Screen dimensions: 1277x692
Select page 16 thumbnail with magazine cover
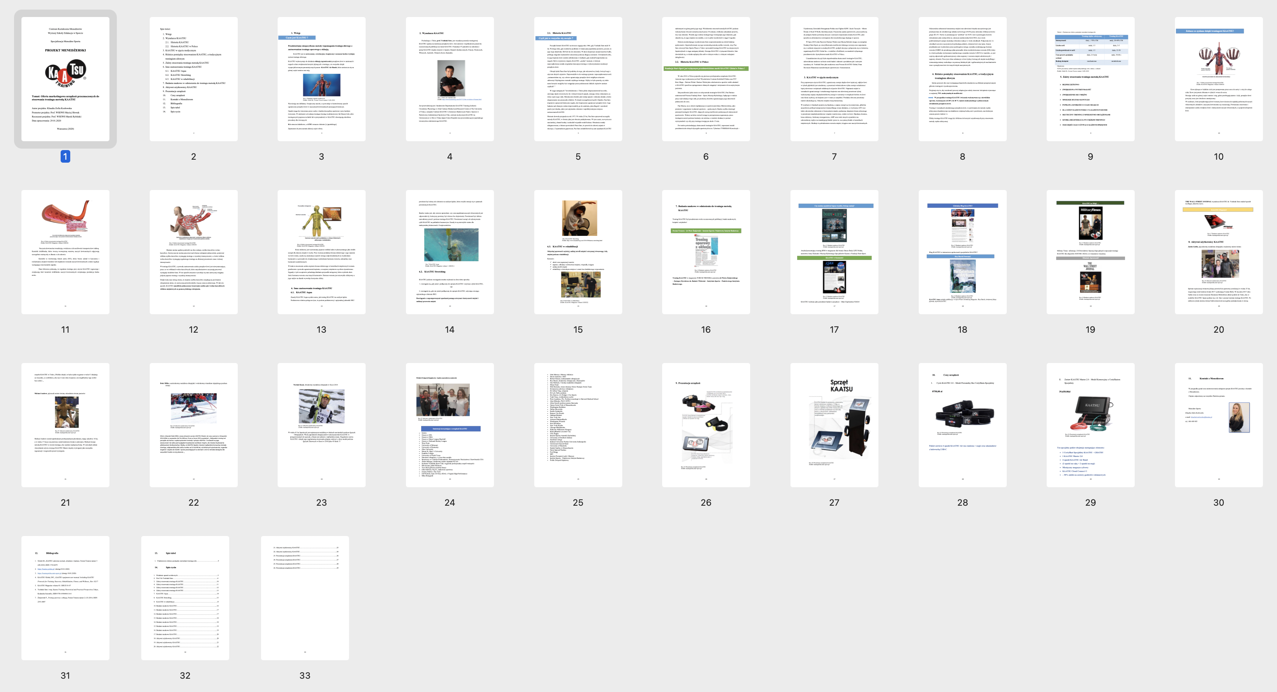[706, 252]
